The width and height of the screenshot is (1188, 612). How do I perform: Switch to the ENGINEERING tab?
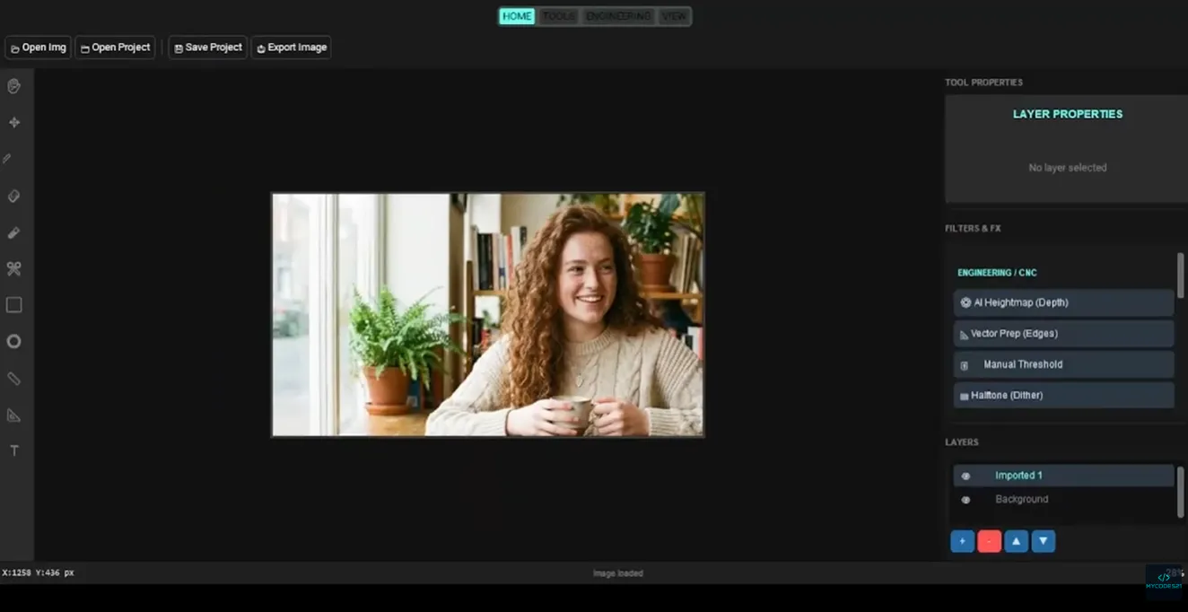[x=617, y=16]
